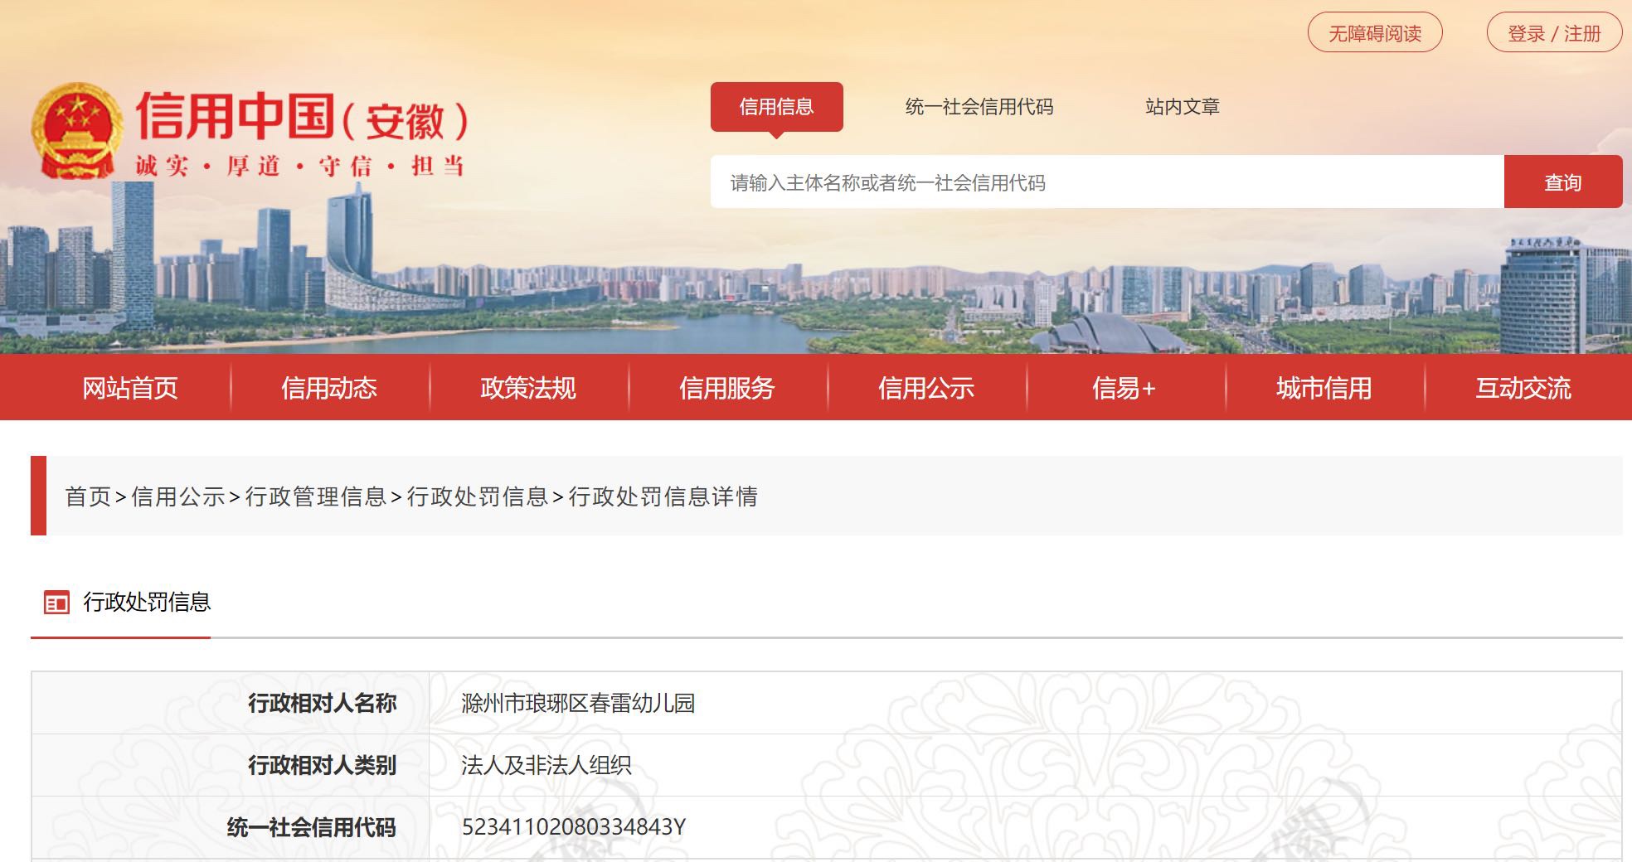Open 信用公示 navigation item
The width and height of the screenshot is (1632, 862).
click(x=926, y=388)
